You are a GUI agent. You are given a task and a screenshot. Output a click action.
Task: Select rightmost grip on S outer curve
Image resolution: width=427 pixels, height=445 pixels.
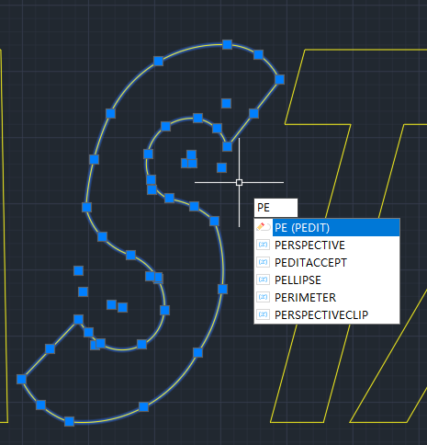pos(222,289)
